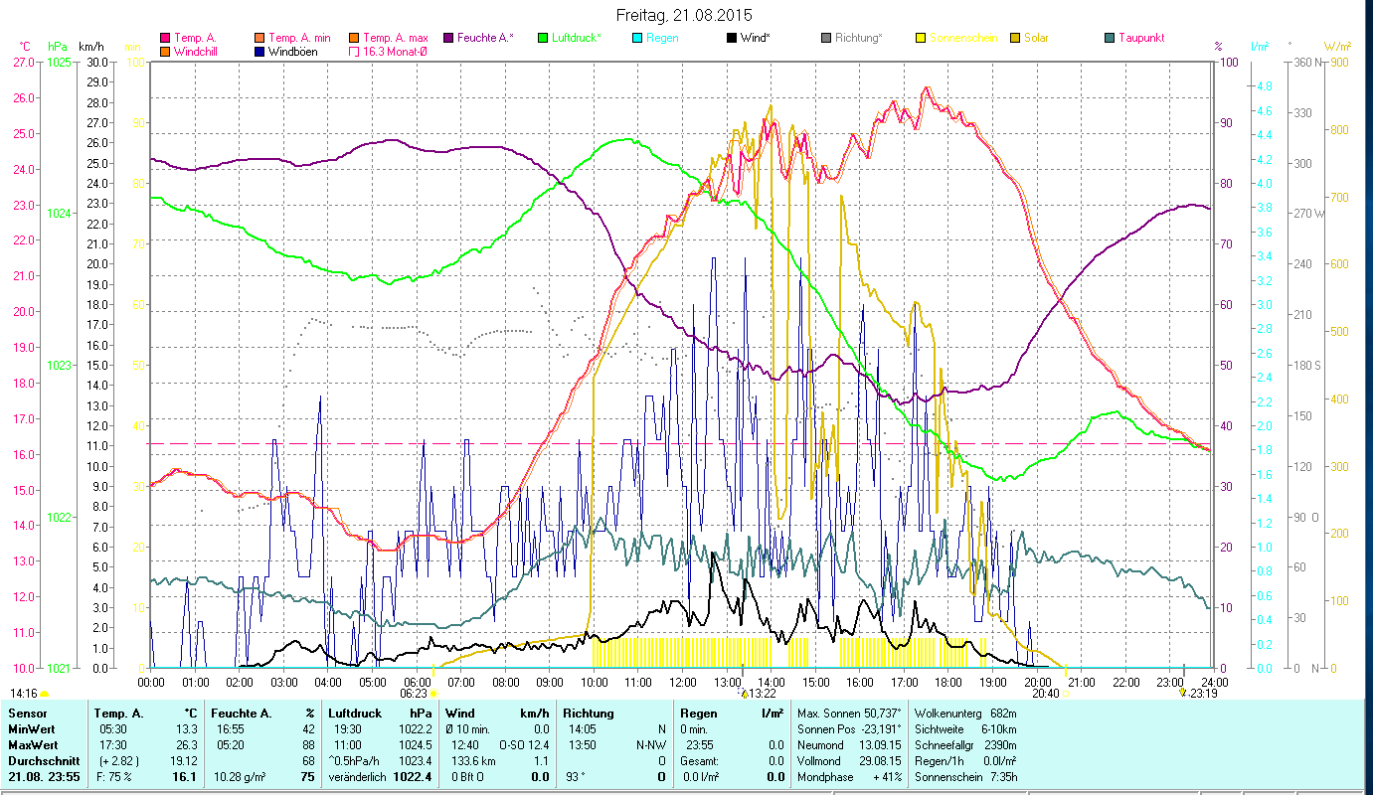The image size is (1373, 795).
Task: Click the minimum temperature value 13.3
Action: [x=187, y=729]
